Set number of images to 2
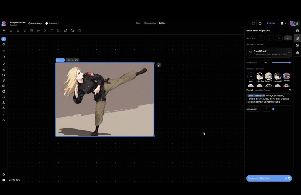The width and height of the screenshot is (301, 195). pos(270,38)
